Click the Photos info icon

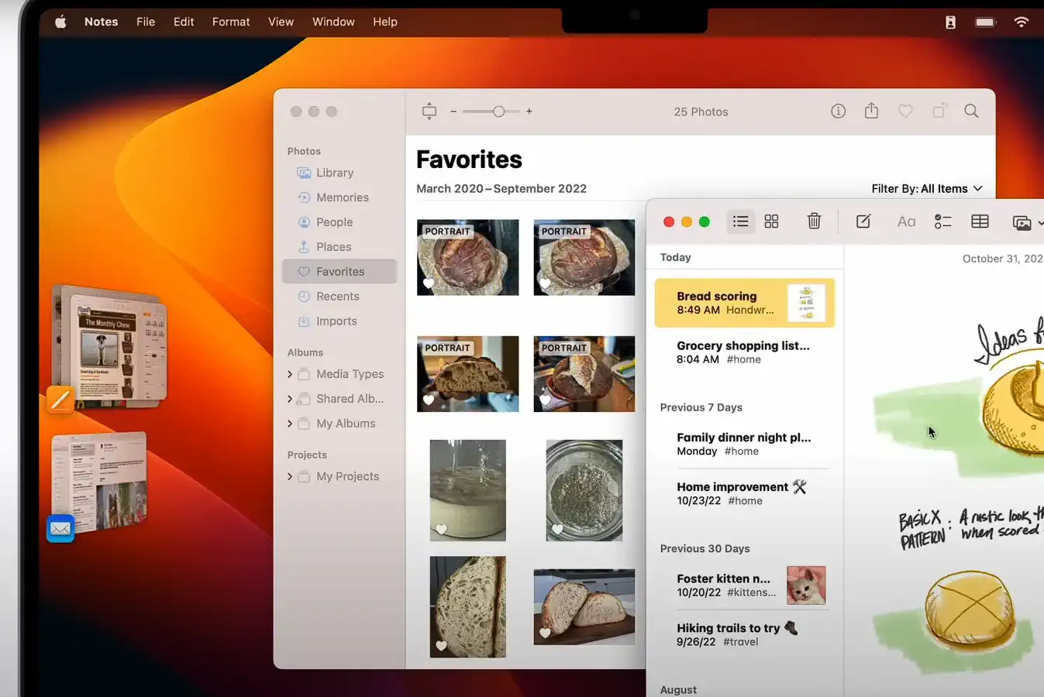coord(838,112)
